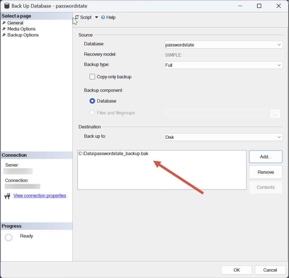Image resolution: width=289 pixels, height=278 pixels.
Task: Open View connection properties link
Action: [x=40, y=195]
